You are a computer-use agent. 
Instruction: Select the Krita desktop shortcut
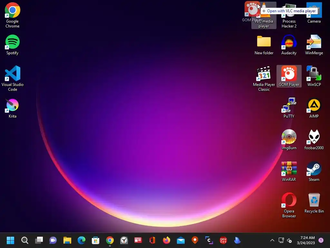point(13,108)
